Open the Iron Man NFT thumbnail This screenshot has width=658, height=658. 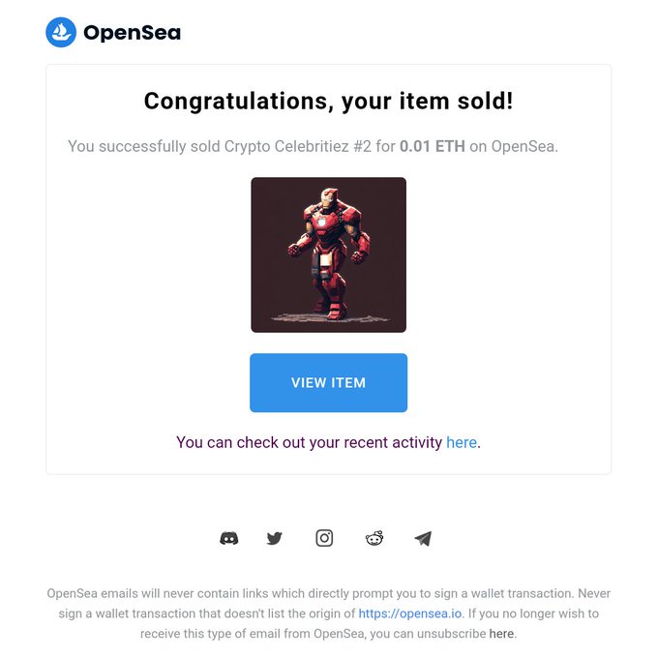pyautogui.click(x=329, y=254)
